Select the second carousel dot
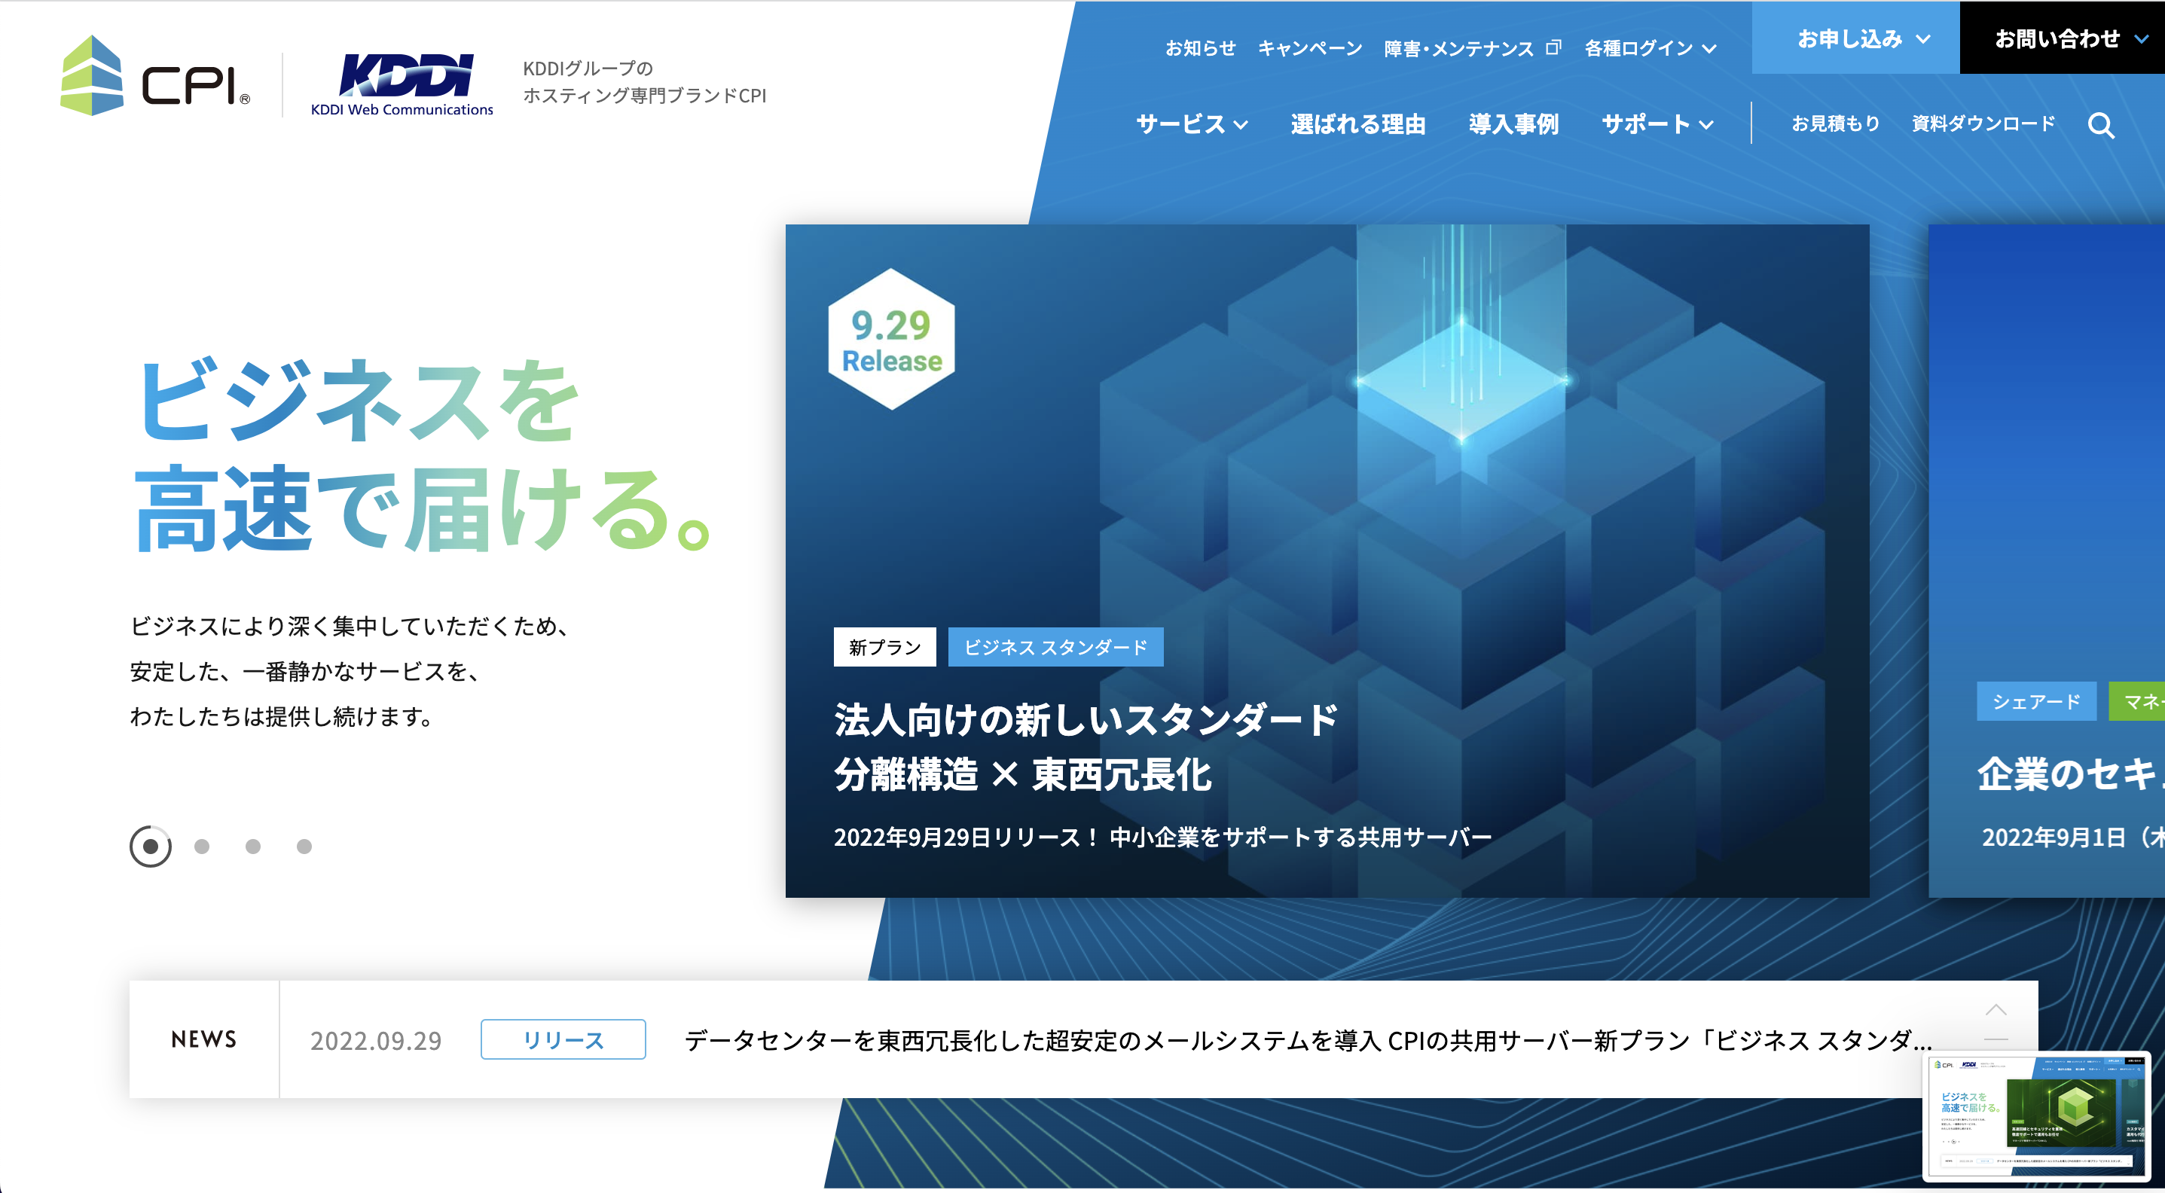The width and height of the screenshot is (2165, 1193). [x=200, y=847]
